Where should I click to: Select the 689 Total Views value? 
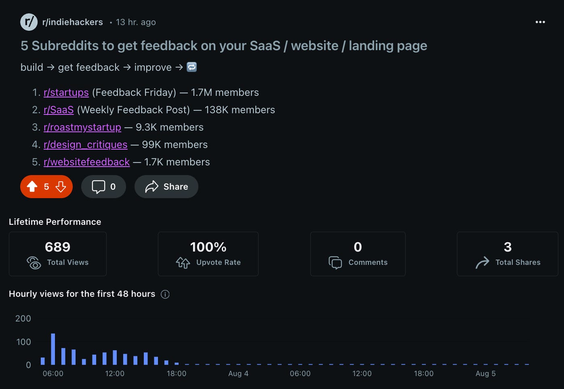point(58,247)
